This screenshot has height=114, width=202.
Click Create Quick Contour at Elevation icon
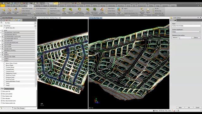click(x=79, y=11)
